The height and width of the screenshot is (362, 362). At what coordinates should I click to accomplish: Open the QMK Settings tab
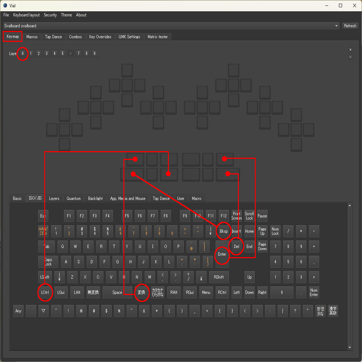(129, 37)
